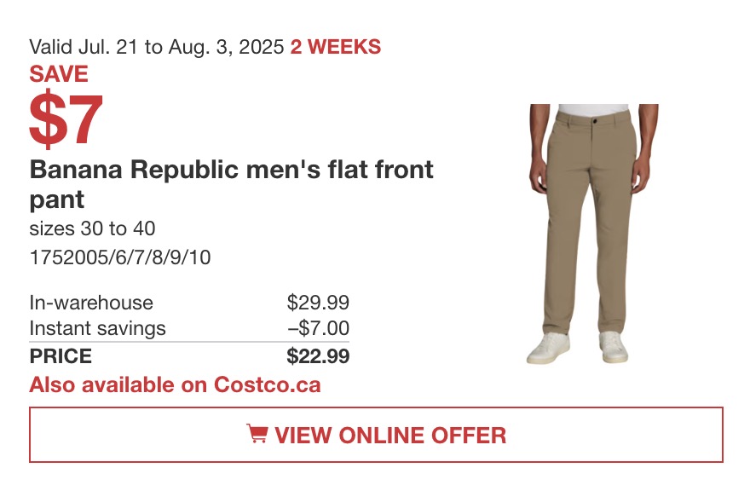
Task: Click the red SAVE heading
Action: point(59,73)
